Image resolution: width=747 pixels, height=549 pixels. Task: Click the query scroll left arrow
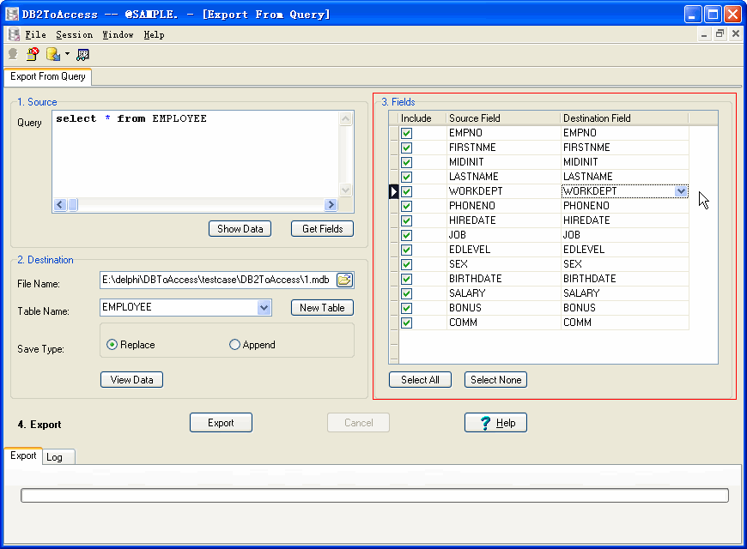coord(60,205)
